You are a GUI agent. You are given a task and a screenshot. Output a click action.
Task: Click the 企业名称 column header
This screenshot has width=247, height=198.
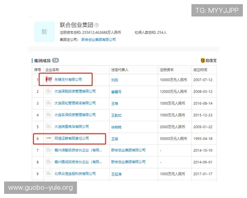52,70
